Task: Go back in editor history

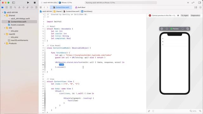Action: coord(44,7)
